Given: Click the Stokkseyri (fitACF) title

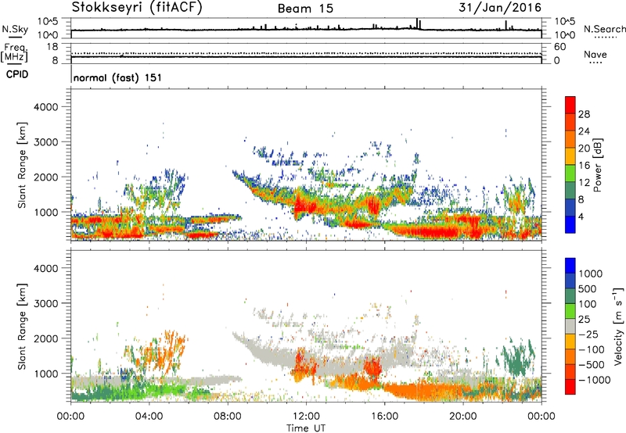Looking at the screenshot, I should 137,8.
